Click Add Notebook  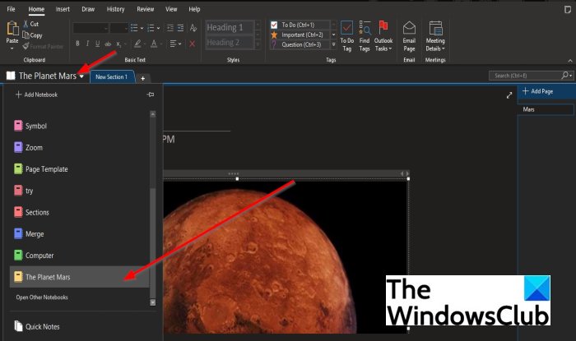36,94
